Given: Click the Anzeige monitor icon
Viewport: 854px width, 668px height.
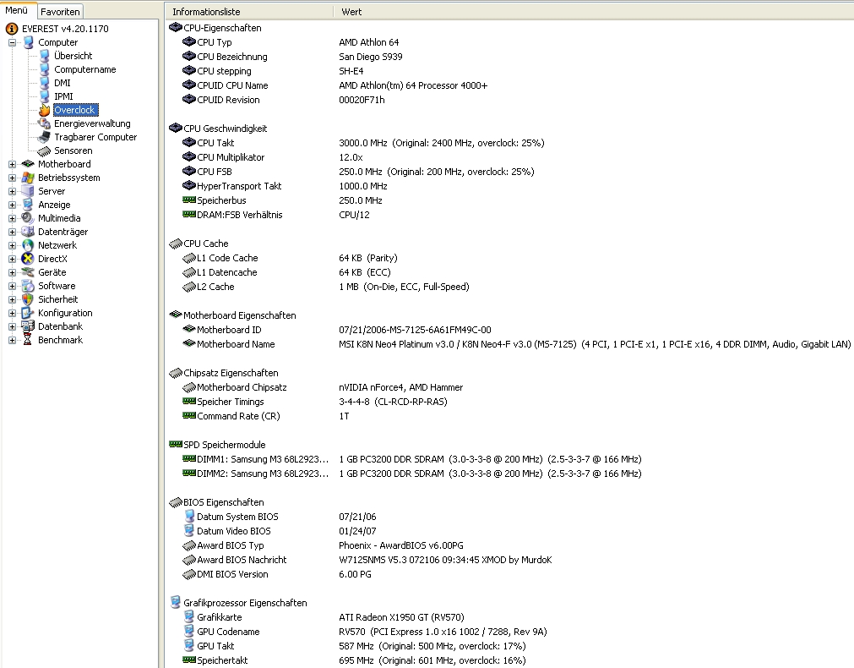Looking at the screenshot, I should (x=28, y=205).
